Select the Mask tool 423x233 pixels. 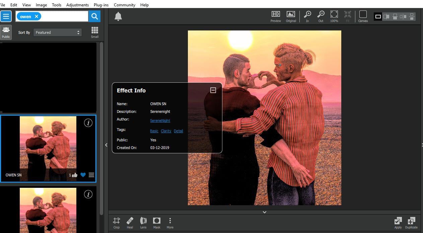point(157,223)
